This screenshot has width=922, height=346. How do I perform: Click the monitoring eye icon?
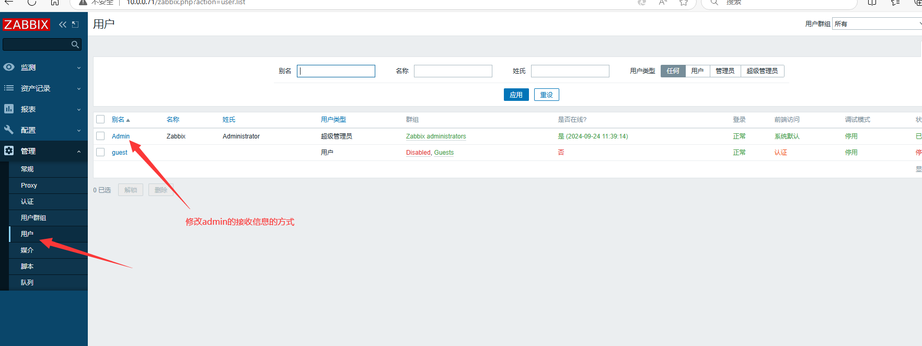coord(9,67)
